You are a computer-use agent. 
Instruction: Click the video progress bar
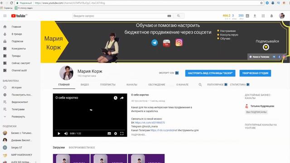pyautogui.click(x=90, y=130)
